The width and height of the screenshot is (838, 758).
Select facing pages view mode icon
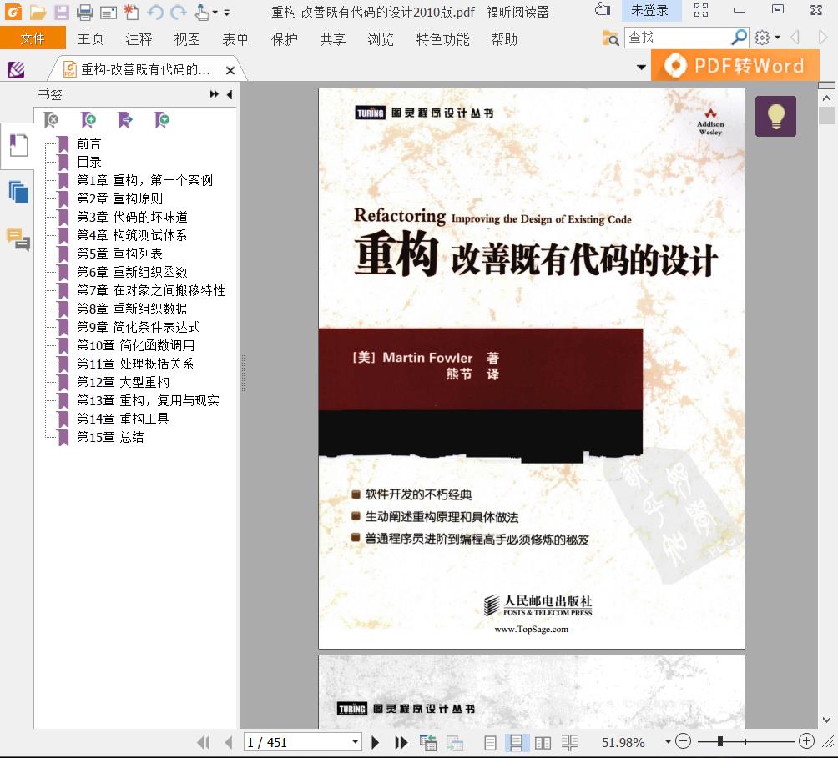tap(543, 742)
